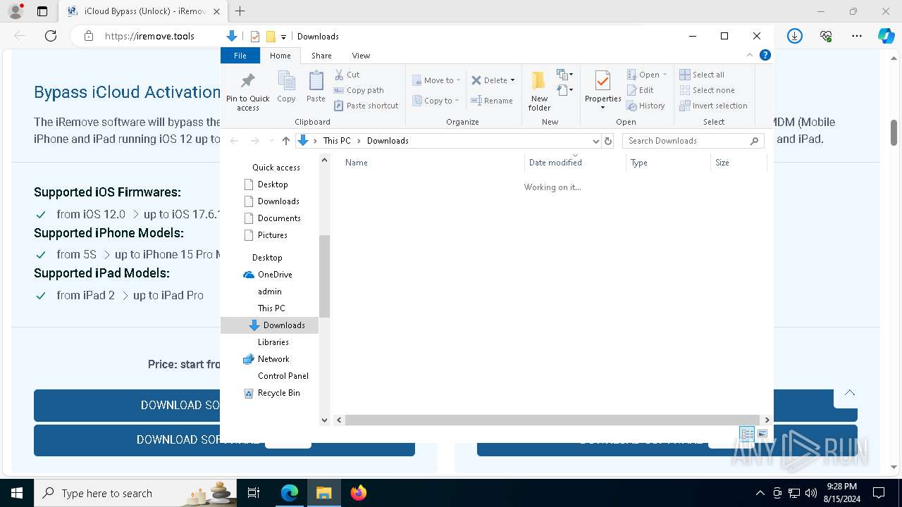The image size is (902, 507).
Task: Open Quick Access Toolbar customize arrow
Action: point(283,37)
